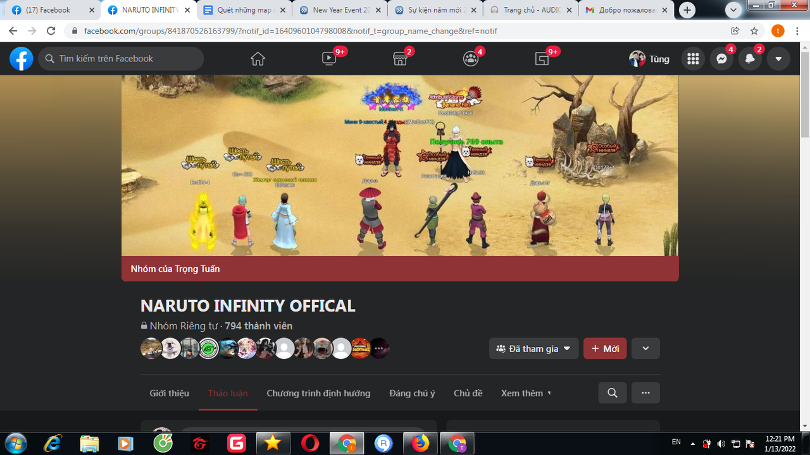Go back in Chrome
The height and width of the screenshot is (455, 810).
13,30
